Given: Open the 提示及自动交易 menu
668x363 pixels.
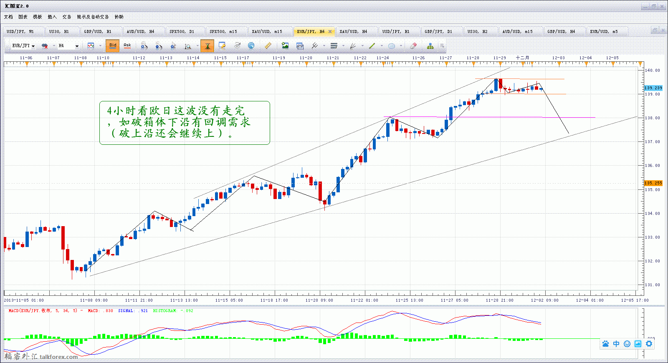Looking at the screenshot, I should click(x=93, y=17).
